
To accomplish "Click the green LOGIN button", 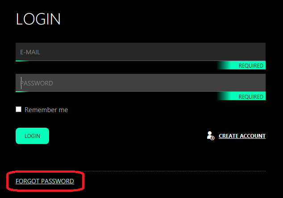I will pos(32,136).
